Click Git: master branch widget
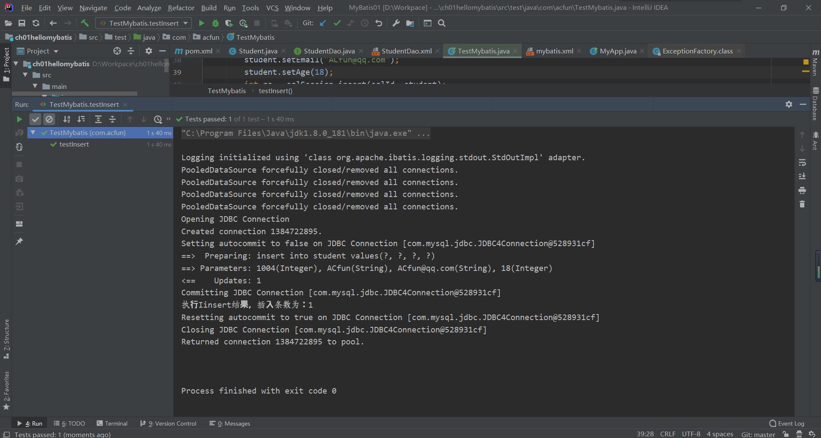Viewport: 821px width, 438px height. coord(758,434)
